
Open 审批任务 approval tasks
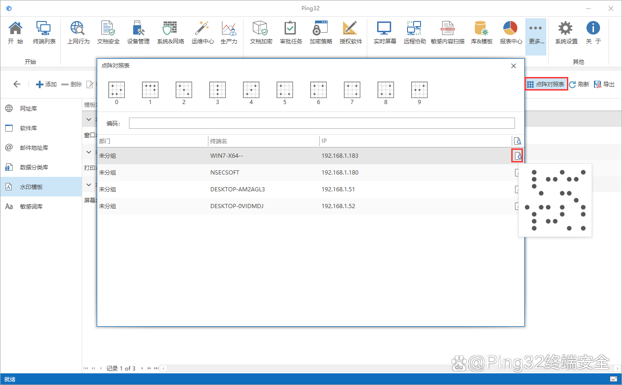pos(291,33)
